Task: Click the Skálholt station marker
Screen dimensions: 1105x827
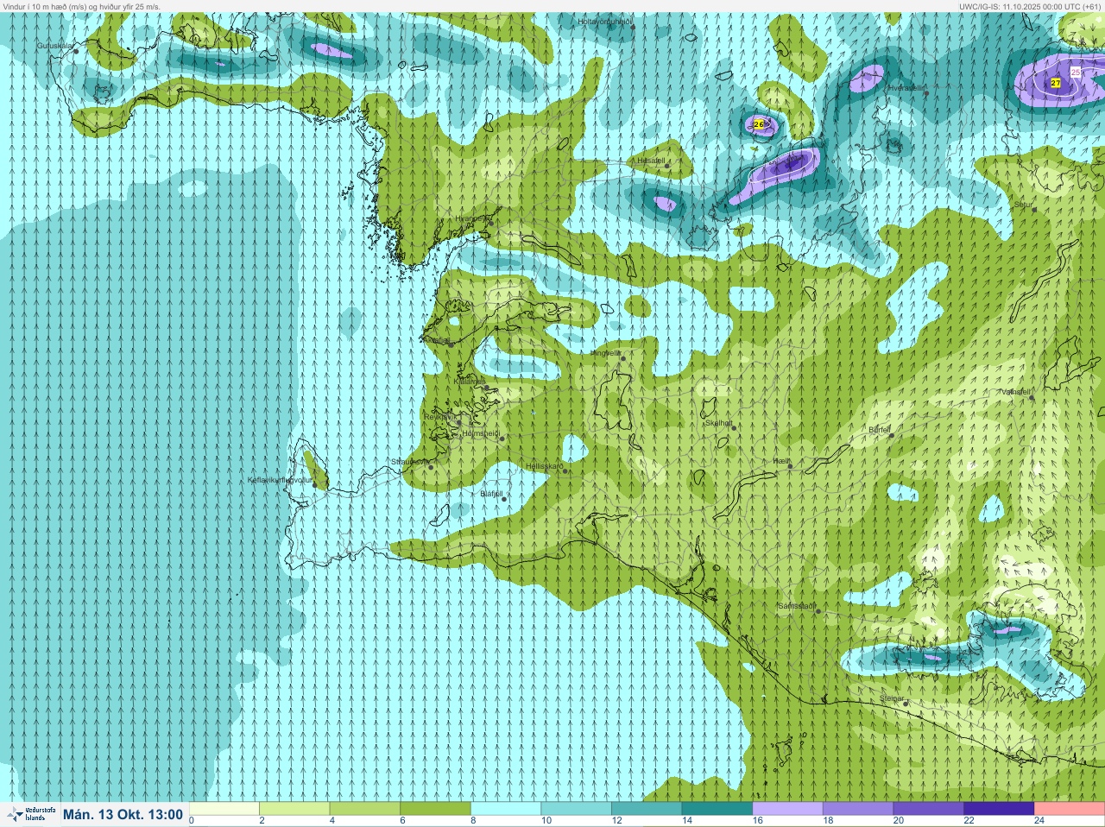Action: point(734,429)
